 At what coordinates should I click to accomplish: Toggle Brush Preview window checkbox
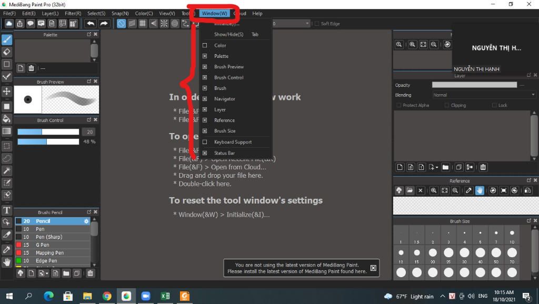click(x=205, y=67)
